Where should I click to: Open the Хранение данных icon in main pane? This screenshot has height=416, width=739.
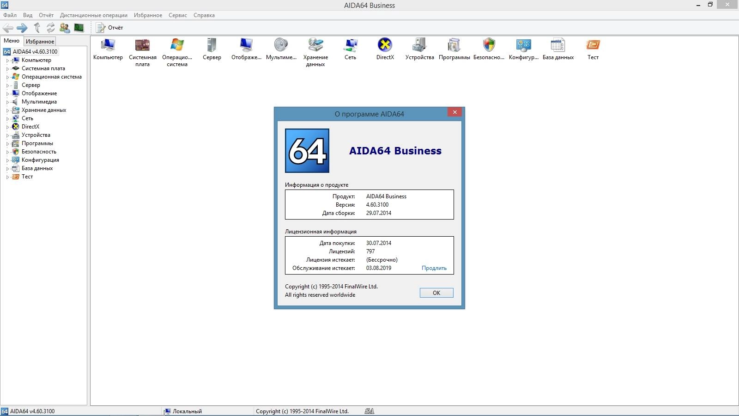(x=315, y=45)
